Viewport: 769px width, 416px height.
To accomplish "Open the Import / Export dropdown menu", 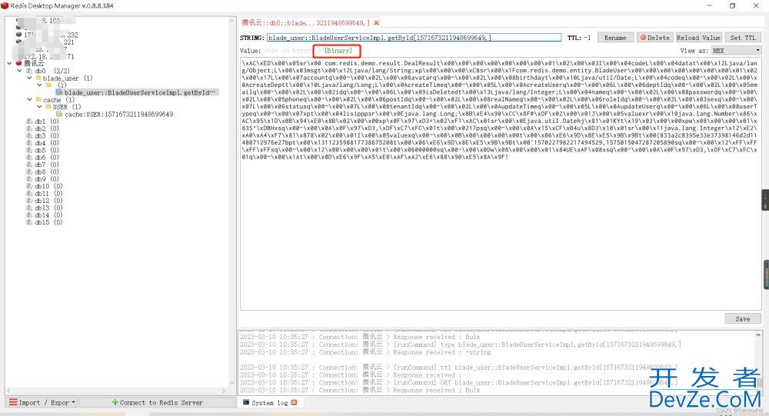I will pos(42,402).
